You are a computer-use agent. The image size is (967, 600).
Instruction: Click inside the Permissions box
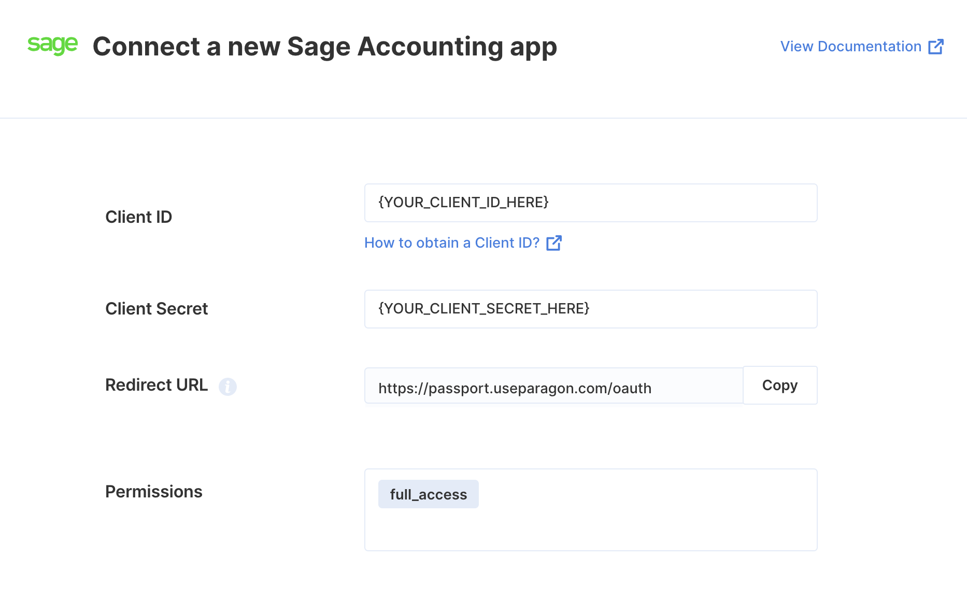(x=591, y=510)
